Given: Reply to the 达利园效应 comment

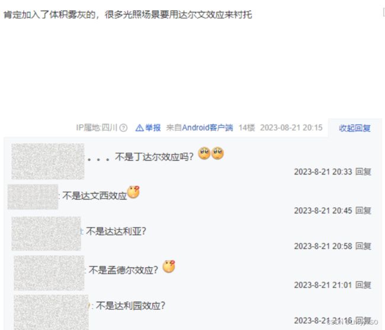Looking at the screenshot, I should pos(363,320).
